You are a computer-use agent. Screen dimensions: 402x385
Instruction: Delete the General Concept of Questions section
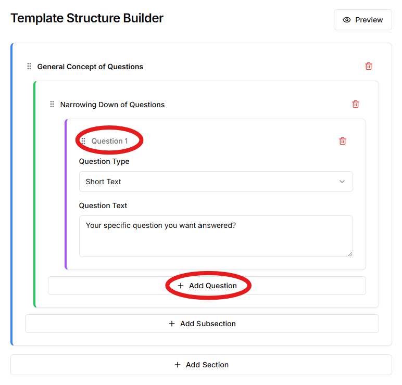click(x=369, y=66)
